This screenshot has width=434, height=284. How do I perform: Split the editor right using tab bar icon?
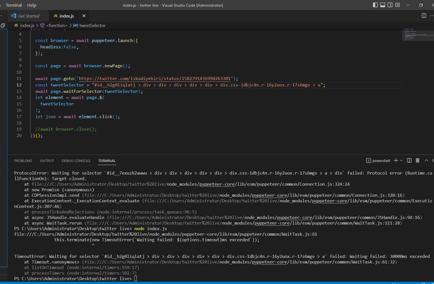424,16
